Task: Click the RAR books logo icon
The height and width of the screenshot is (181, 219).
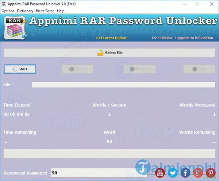Action: pos(15,28)
